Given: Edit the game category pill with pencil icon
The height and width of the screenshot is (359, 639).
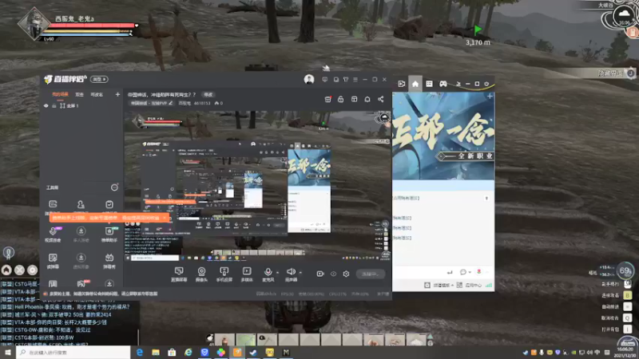Looking at the screenshot, I should coord(151,104).
